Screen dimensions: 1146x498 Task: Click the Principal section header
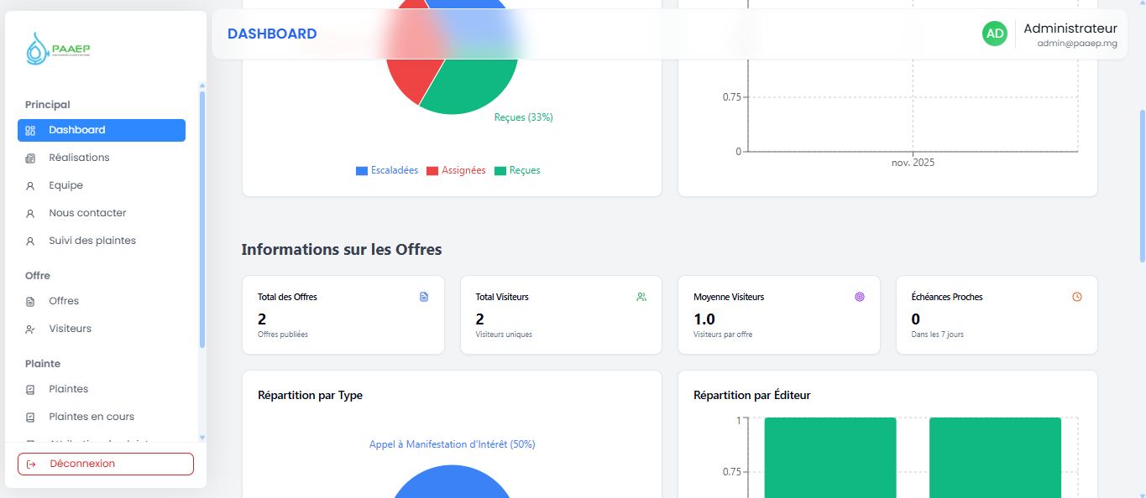48,105
